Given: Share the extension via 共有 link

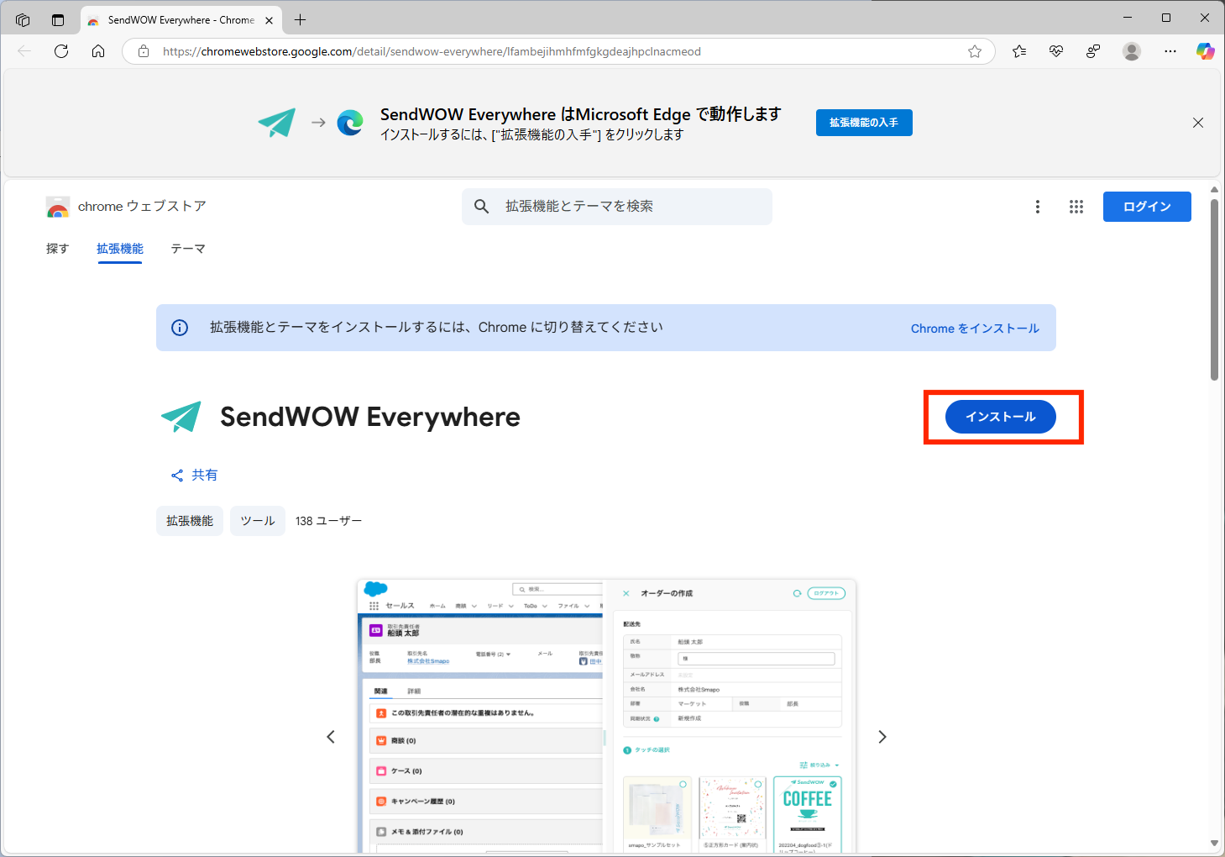Looking at the screenshot, I should point(195,476).
